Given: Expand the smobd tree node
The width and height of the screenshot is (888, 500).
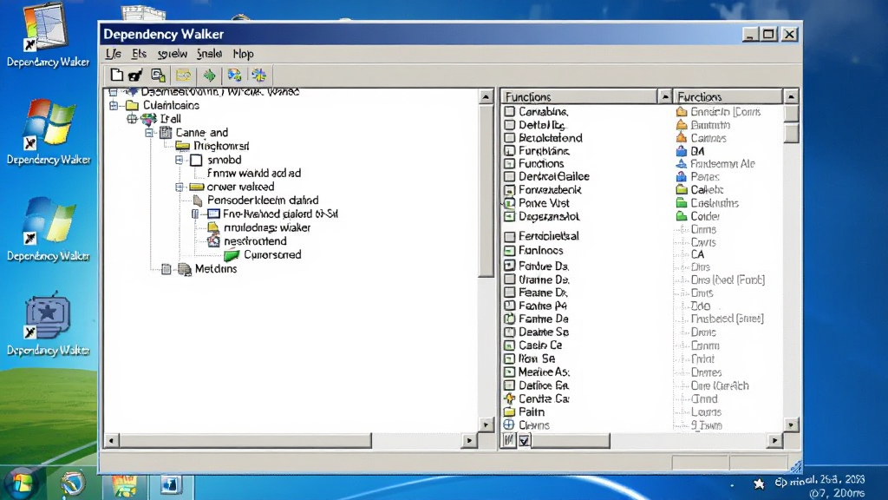Looking at the screenshot, I should (179, 161).
